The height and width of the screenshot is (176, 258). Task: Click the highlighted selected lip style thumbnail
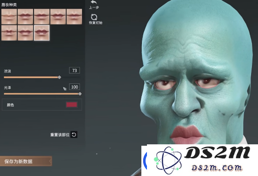coord(42,33)
